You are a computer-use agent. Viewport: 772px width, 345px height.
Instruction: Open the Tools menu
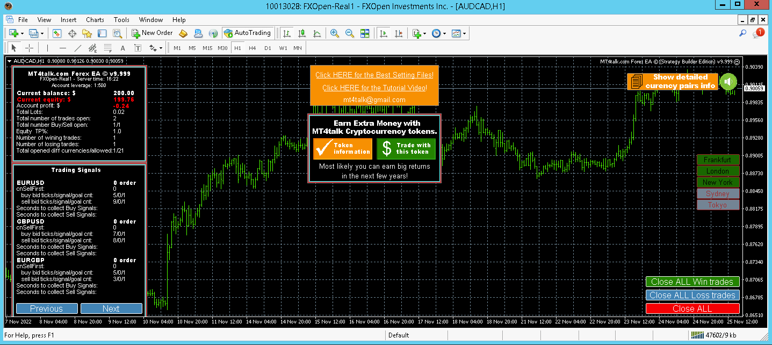(121, 20)
